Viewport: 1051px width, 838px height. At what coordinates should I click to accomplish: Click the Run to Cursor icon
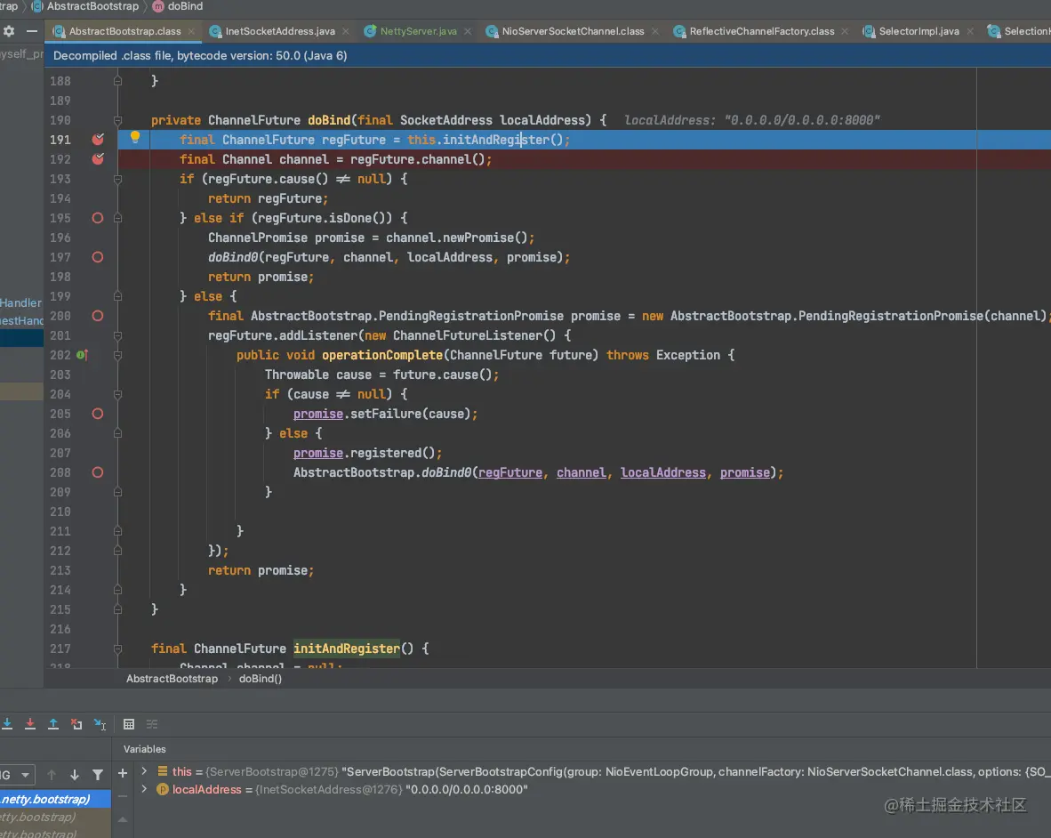100,724
